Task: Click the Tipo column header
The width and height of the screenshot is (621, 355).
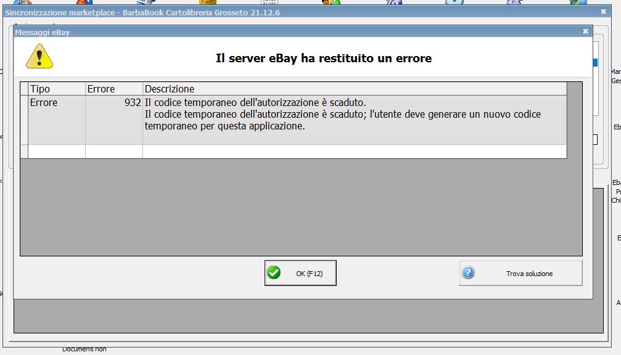Action: (57, 89)
